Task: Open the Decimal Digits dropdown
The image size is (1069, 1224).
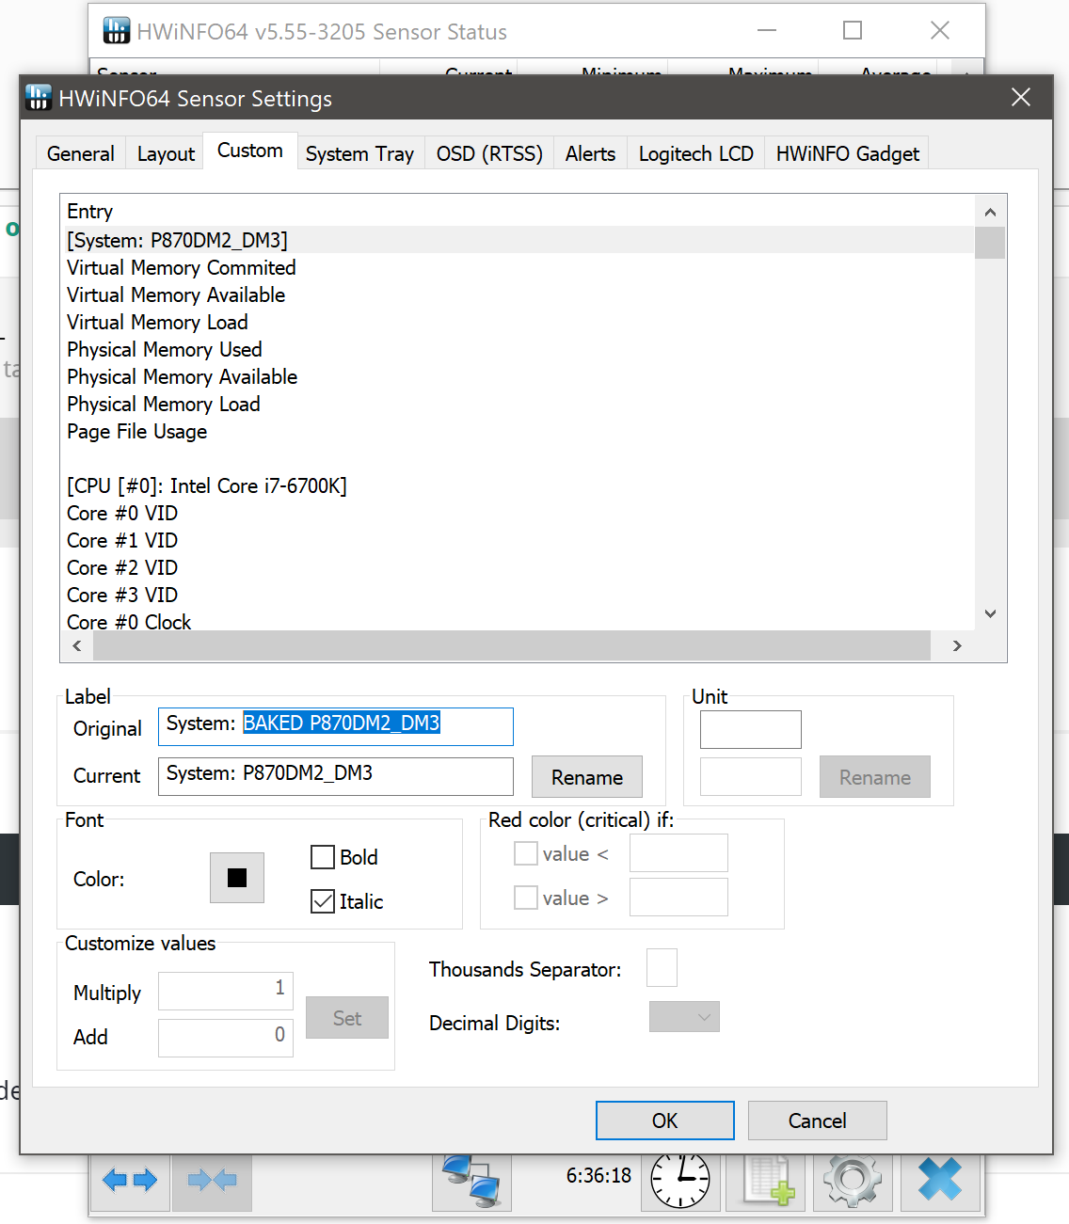Action: (x=684, y=1017)
